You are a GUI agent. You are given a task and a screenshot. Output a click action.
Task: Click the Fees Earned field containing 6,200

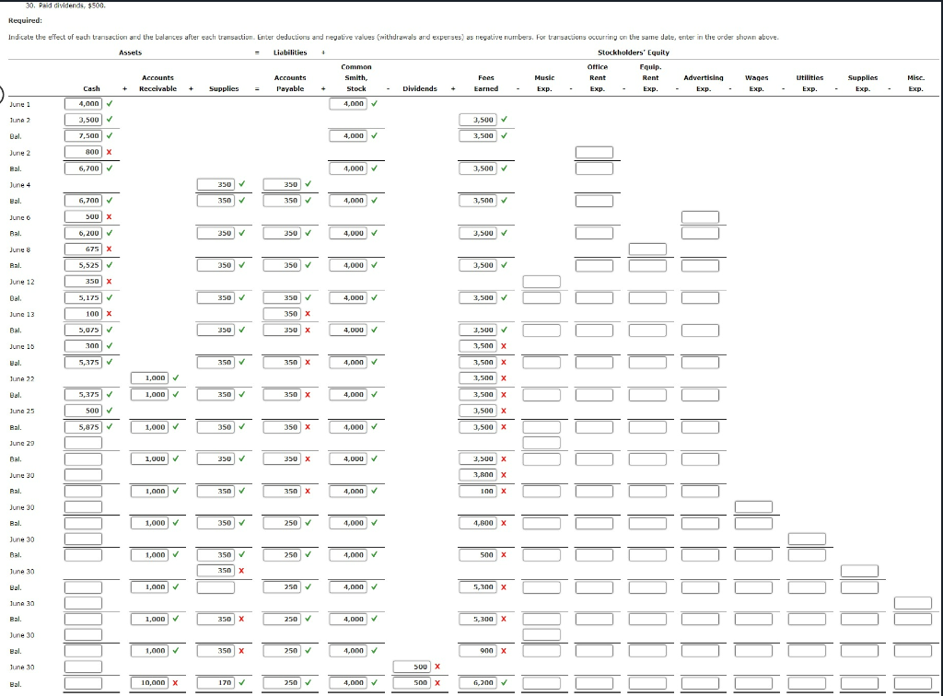click(x=478, y=683)
